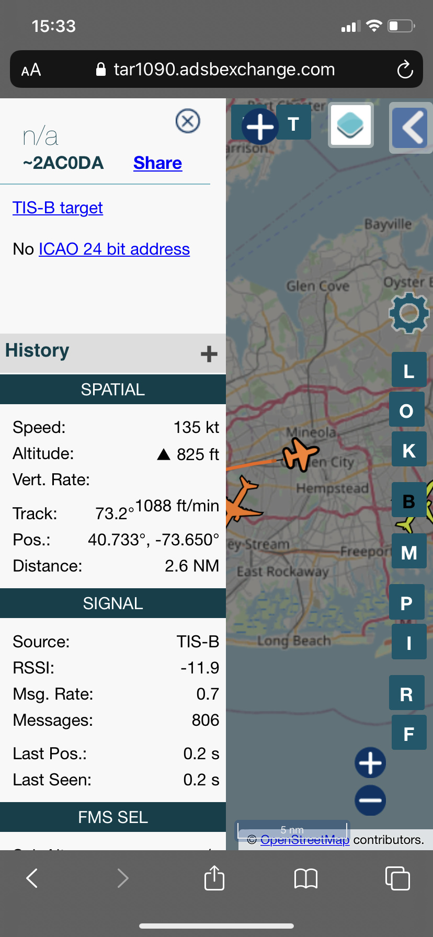Expand the blue plus button near T
The image size is (433, 937).
click(x=260, y=127)
